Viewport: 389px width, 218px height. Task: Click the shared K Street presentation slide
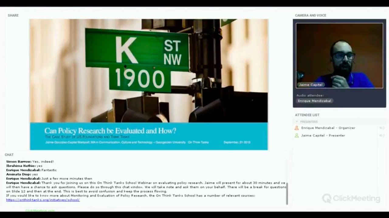click(x=149, y=84)
